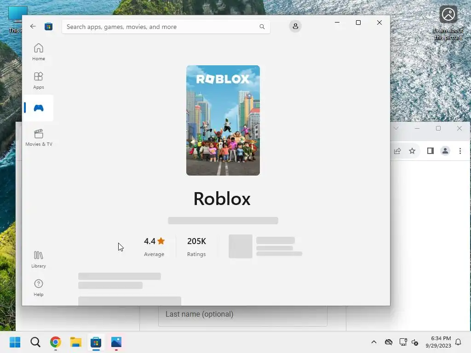Open the Chrome profile avatar

(445, 151)
